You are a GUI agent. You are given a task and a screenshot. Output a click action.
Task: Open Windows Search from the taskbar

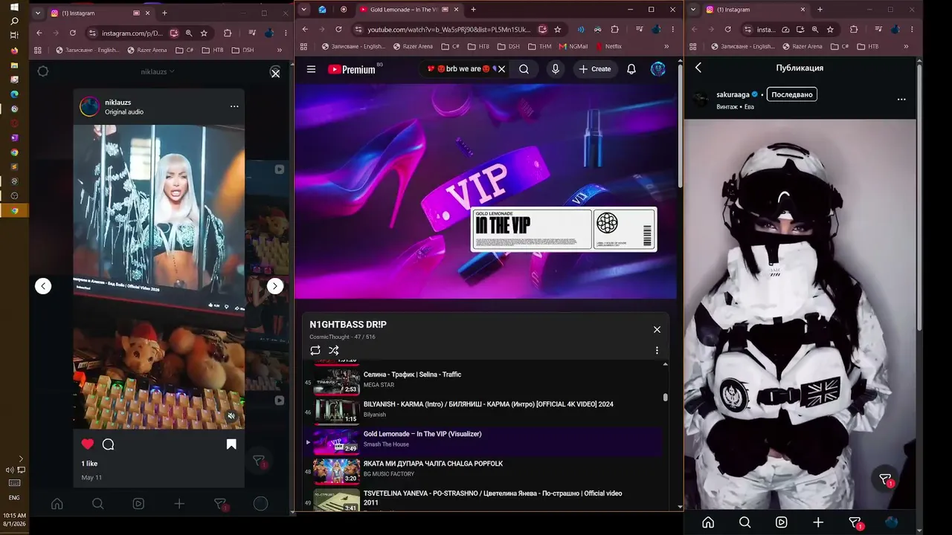(x=14, y=22)
